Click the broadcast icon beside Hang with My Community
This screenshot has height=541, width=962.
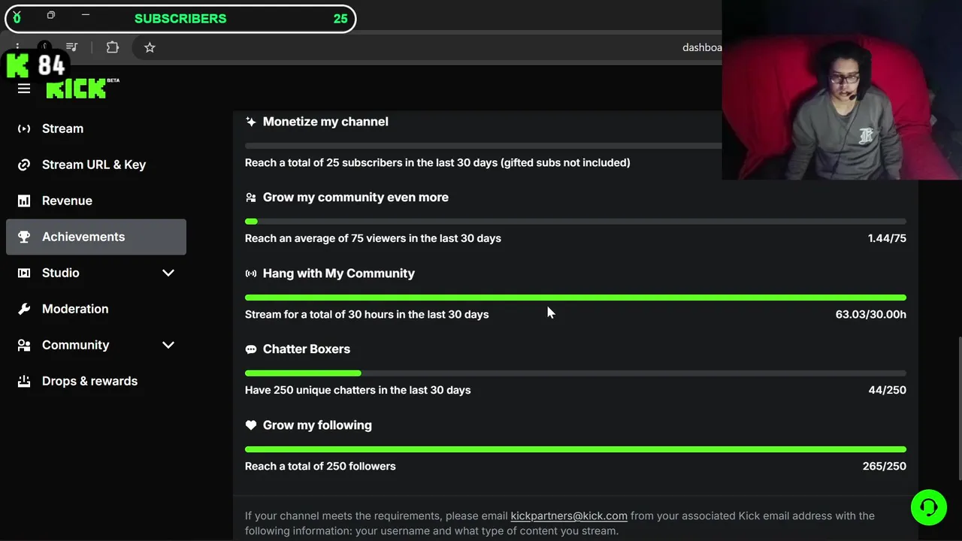coord(251,274)
